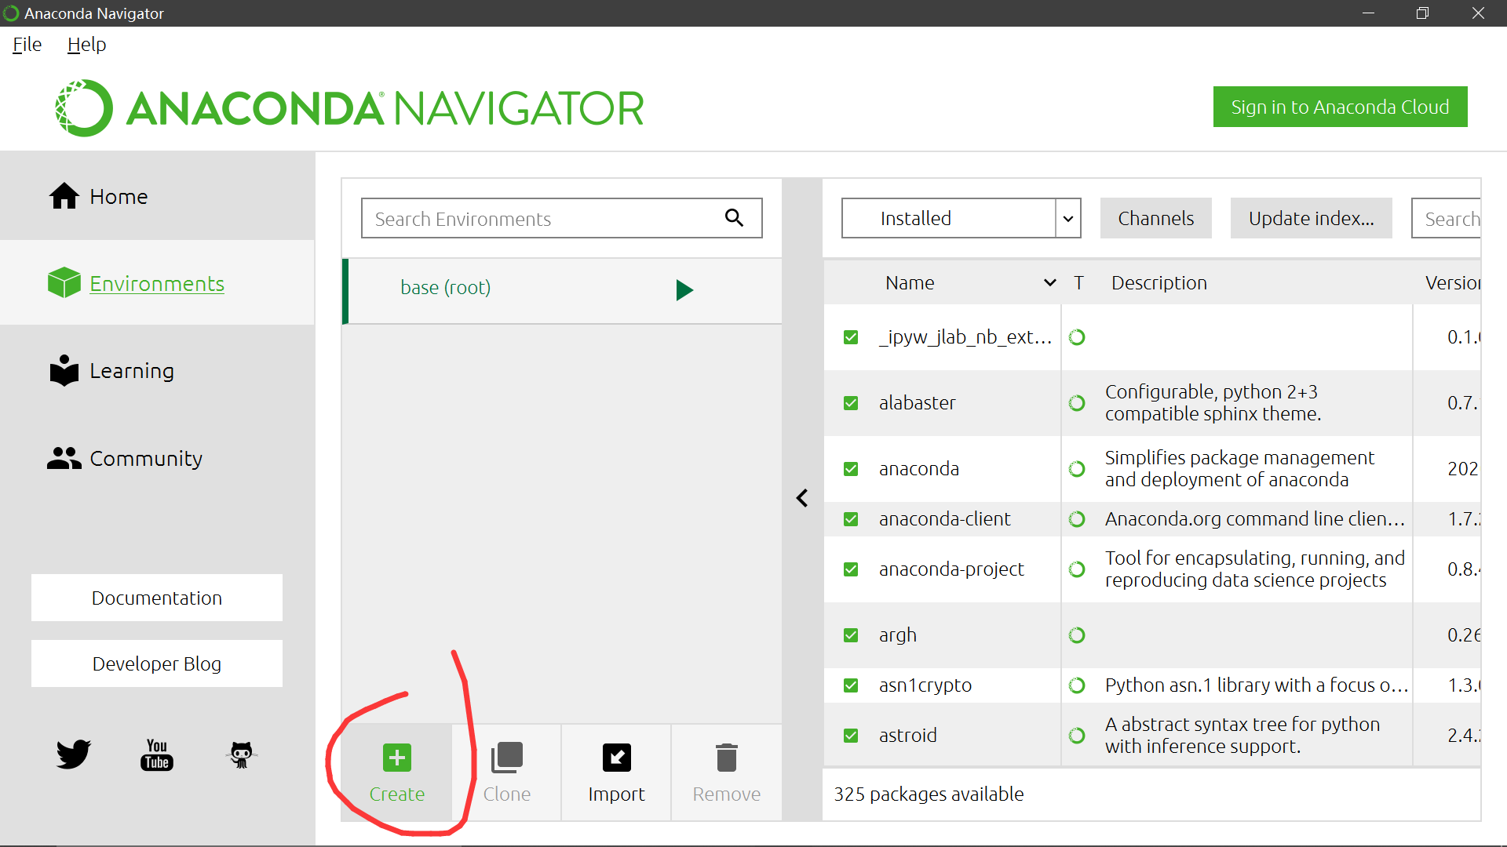Click the magnifier in Search Environments
Screen dimensions: 1507x847
coord(734,217)
